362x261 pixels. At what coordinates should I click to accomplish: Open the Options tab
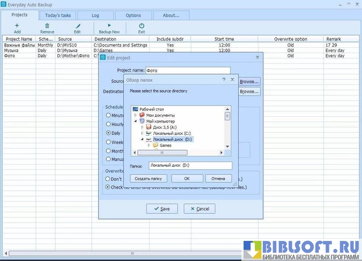pos(133,15)
